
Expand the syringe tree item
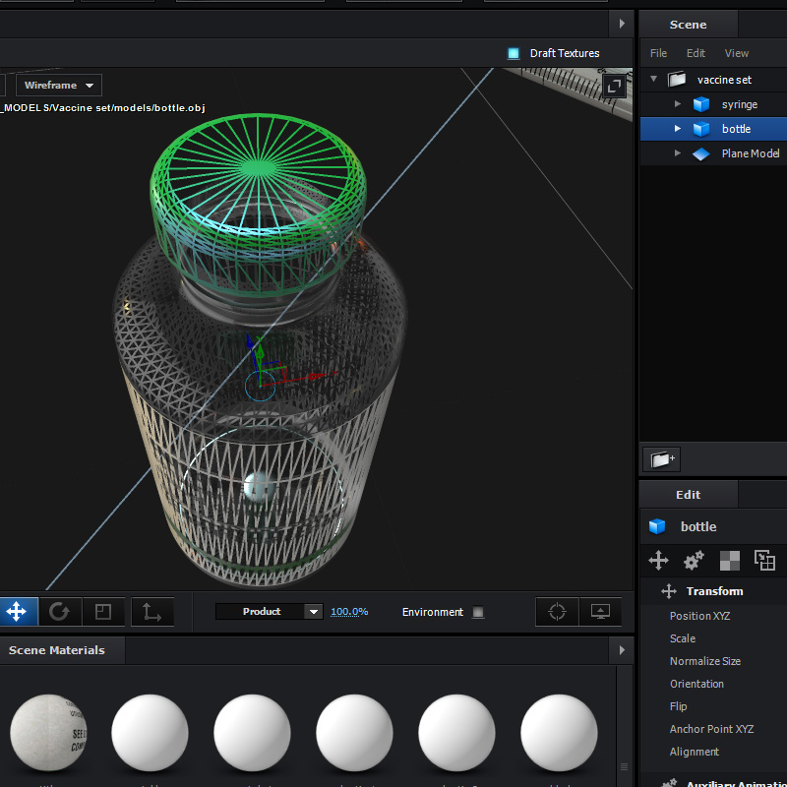pyautogui.click(x=677, y=104)
